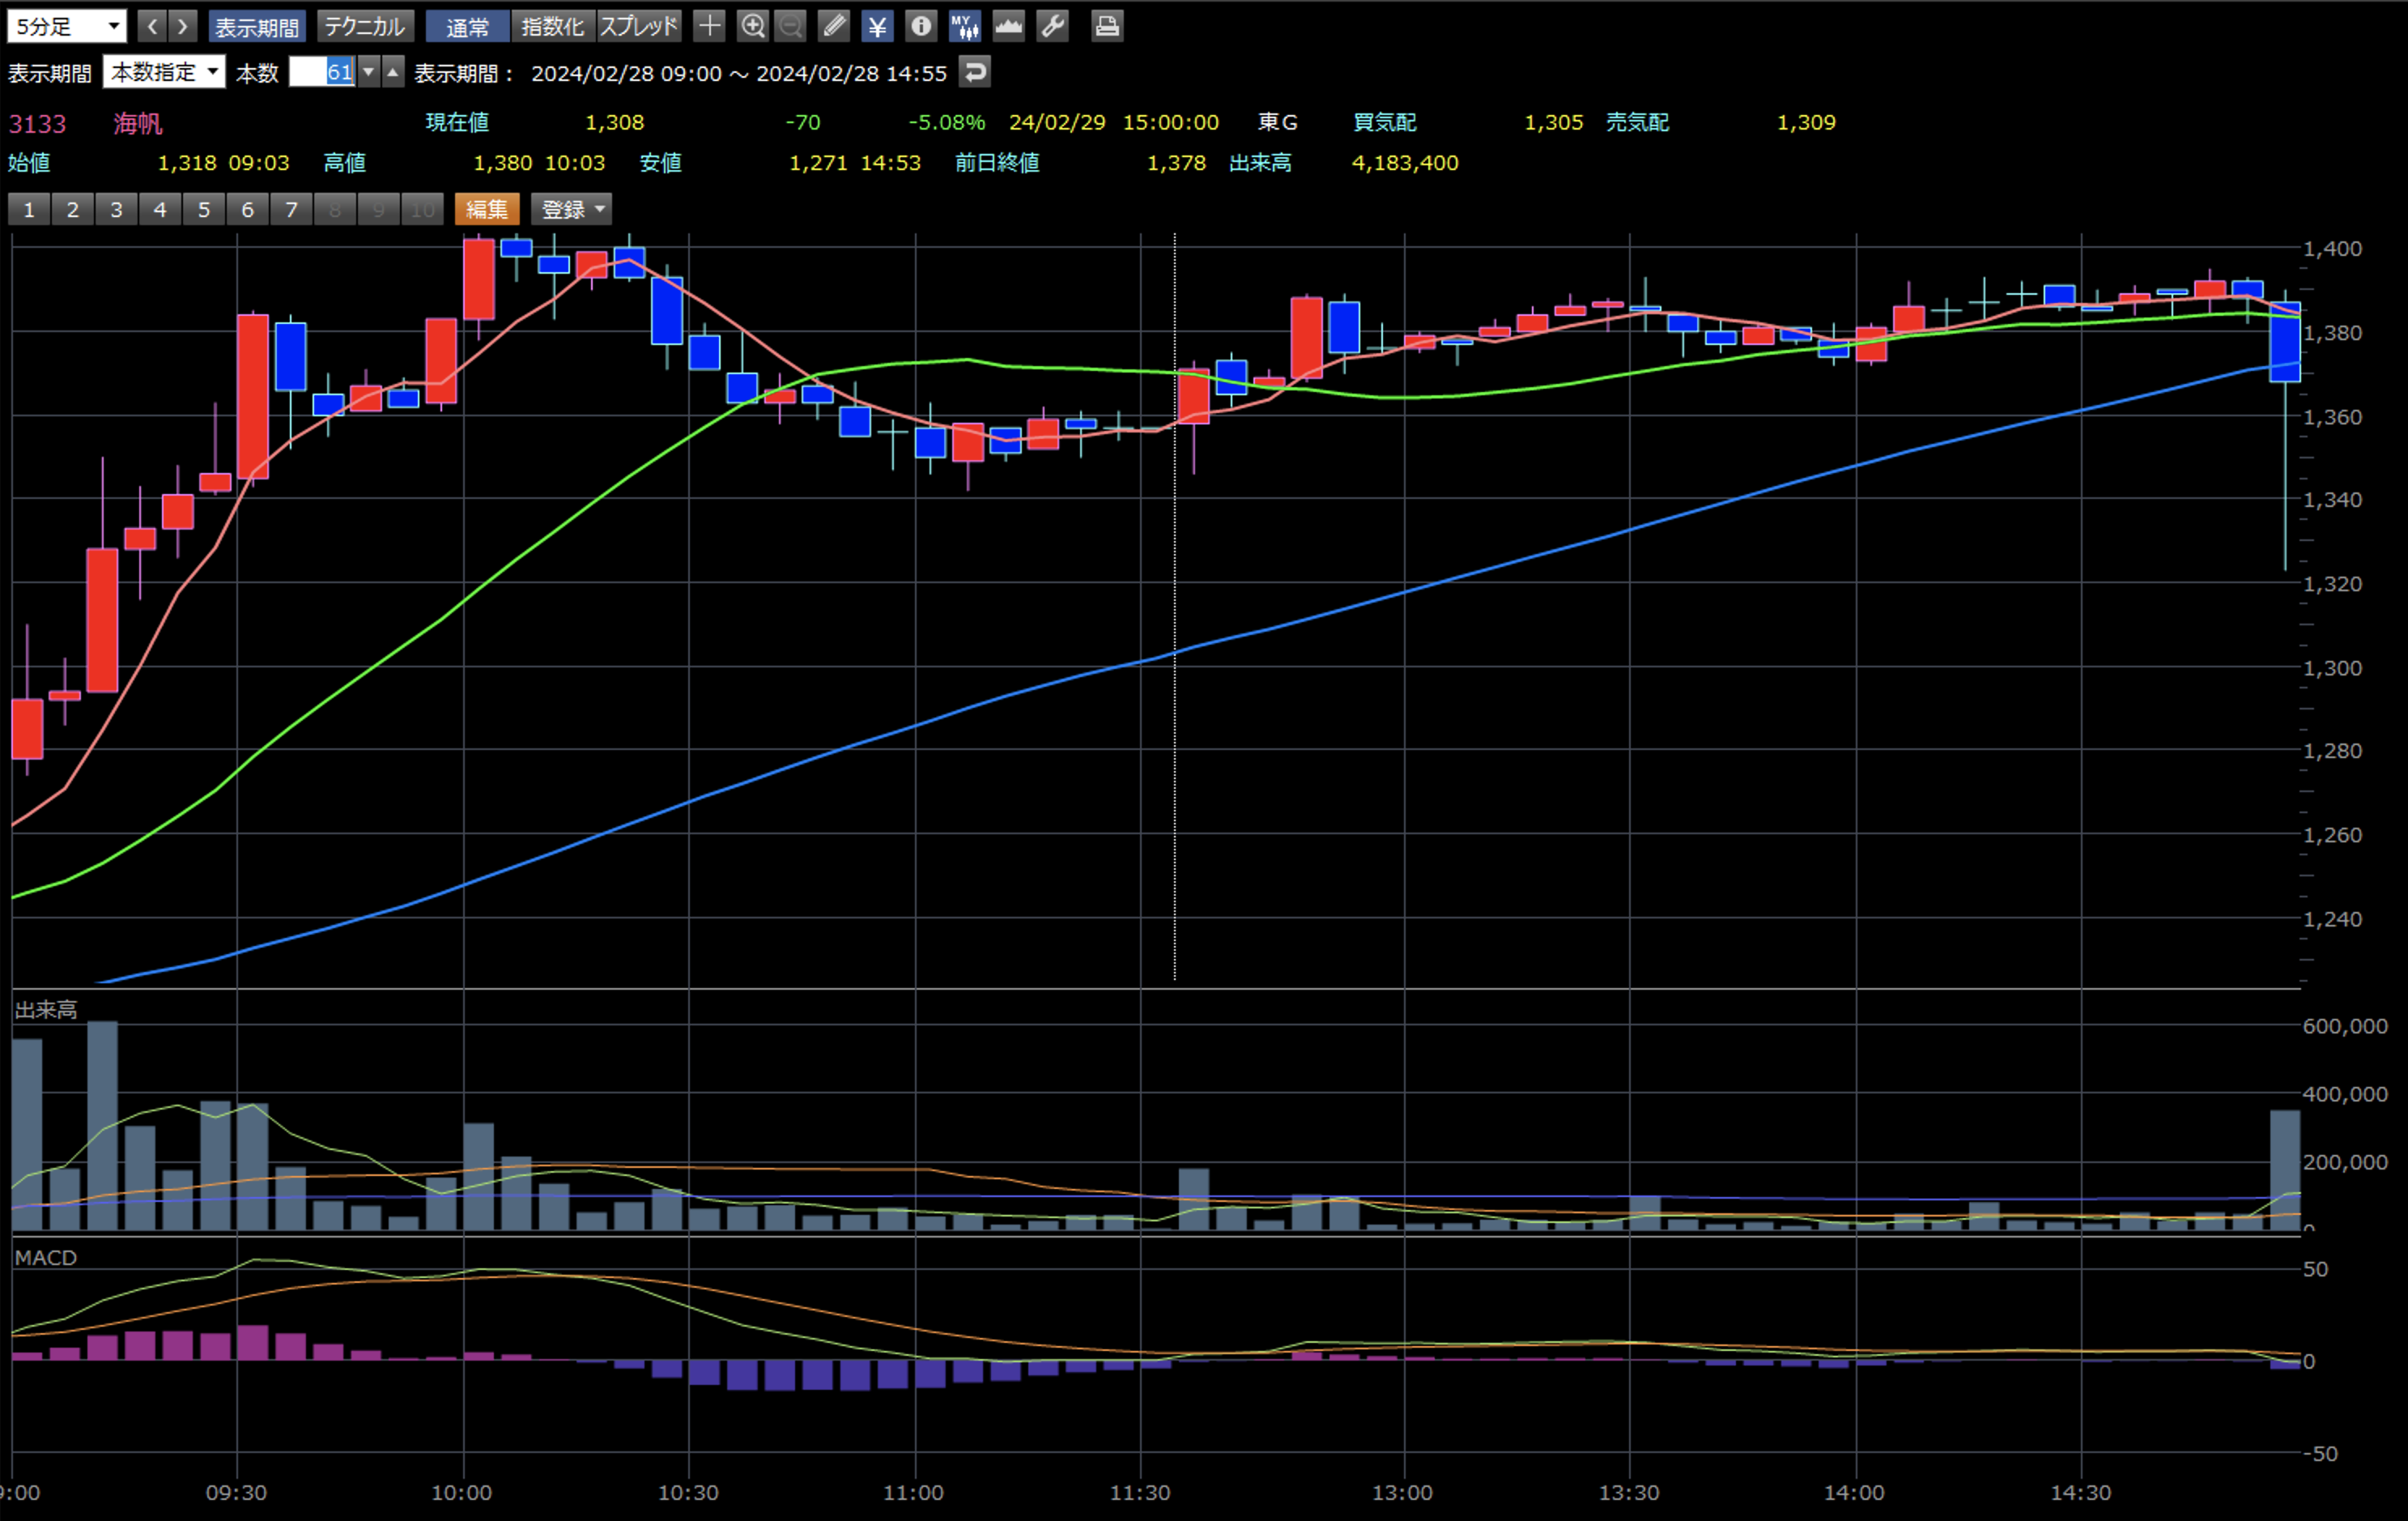Switch to the スプレッド chart mode tab
The height and width of the screenshot is (1521, 2408).
pos(639,26)
